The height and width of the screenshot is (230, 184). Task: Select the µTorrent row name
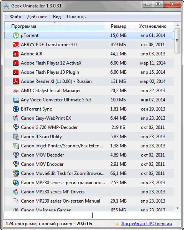pos(30,35)
